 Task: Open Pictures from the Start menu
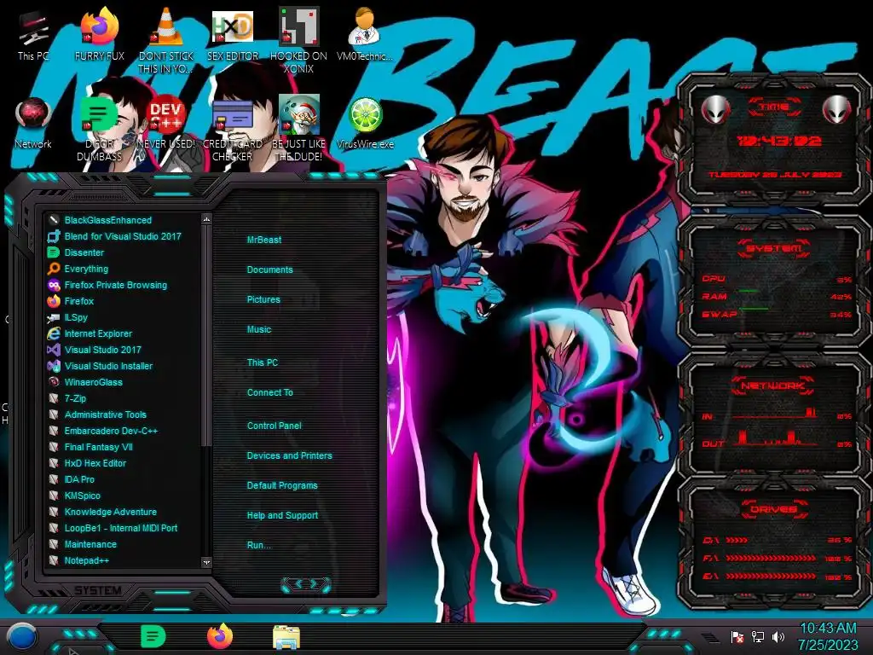click(263, 299)
